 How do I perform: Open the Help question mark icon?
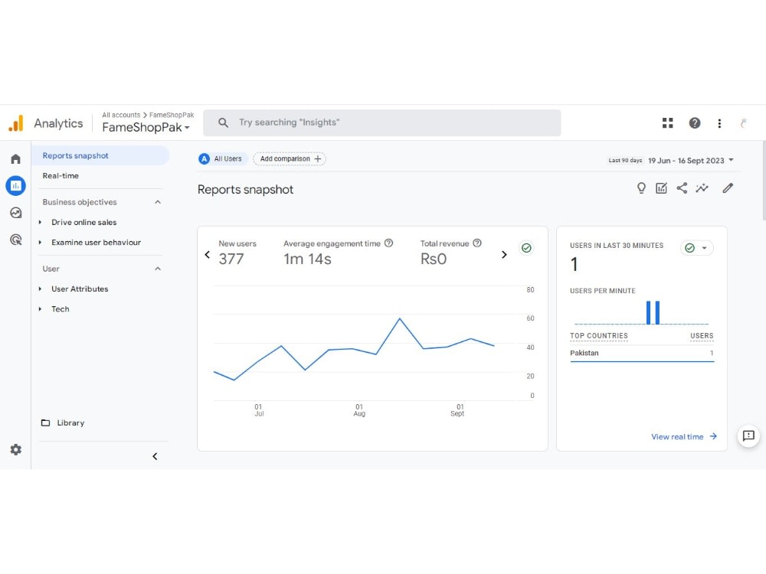tap(694, 123)
